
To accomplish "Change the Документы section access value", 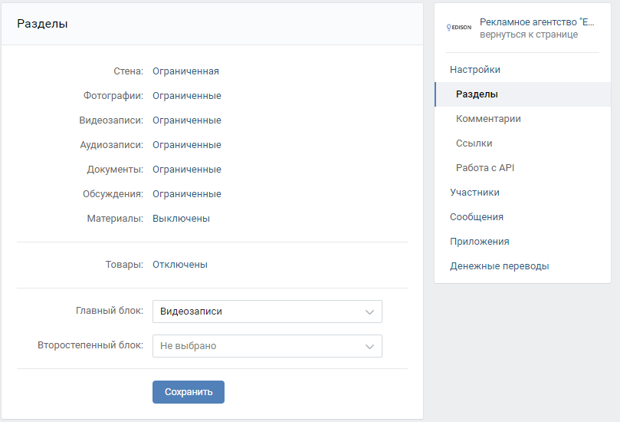I will pyautogui.click(x=186, y=170).
